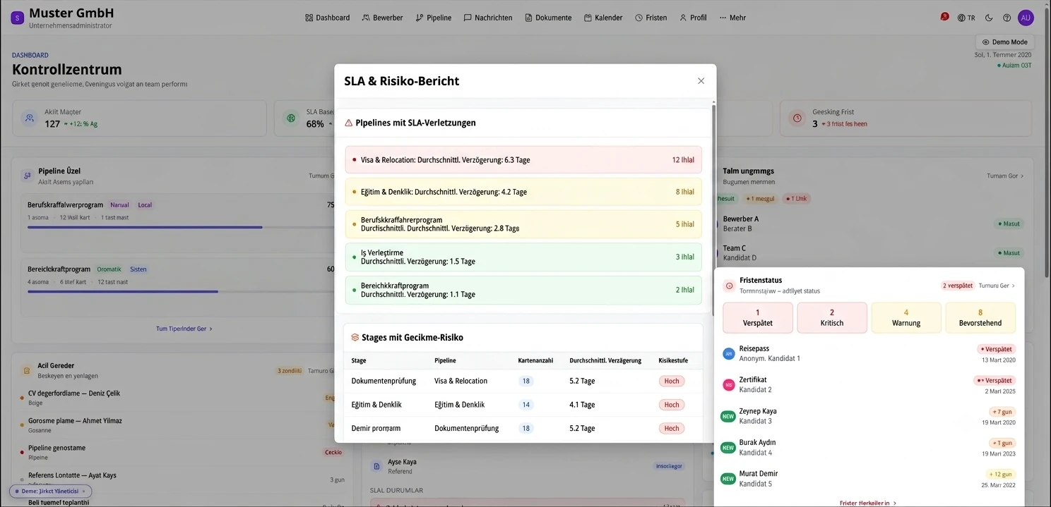Screen dimensions: 1051x507
Task: Click the Kisikestufe column header
Action: point(673,360)
